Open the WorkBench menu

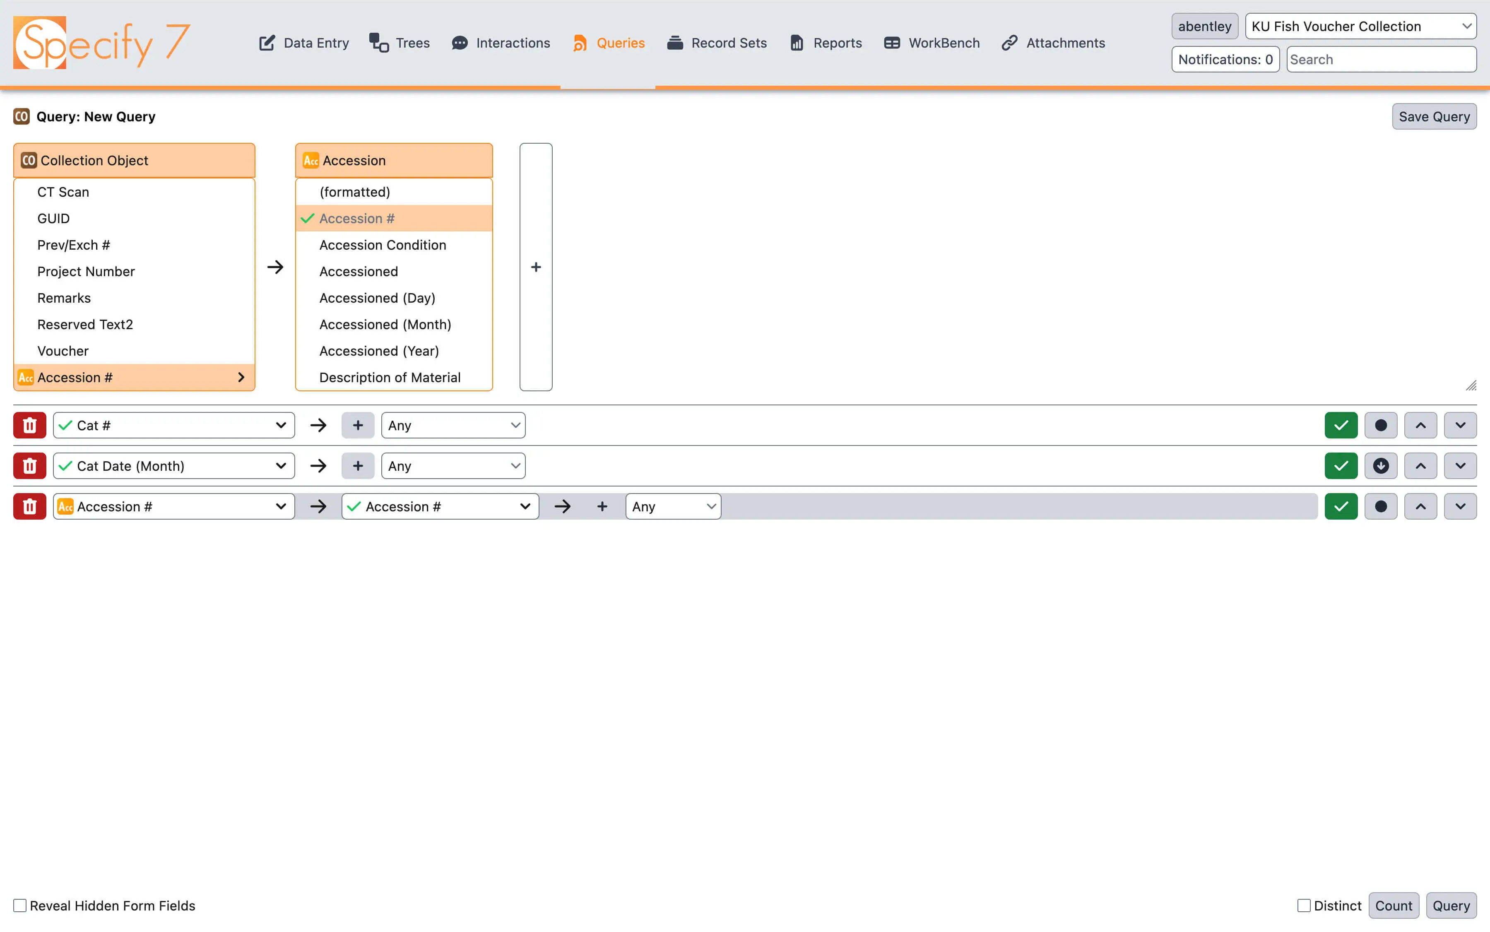[x=931, y=43]
